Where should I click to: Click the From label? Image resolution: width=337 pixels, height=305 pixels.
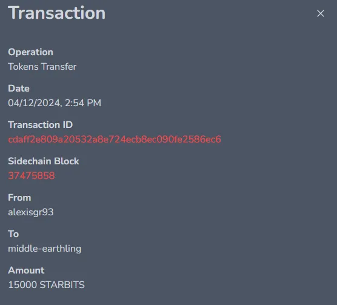pyautogui.click(x=19, y=198)
